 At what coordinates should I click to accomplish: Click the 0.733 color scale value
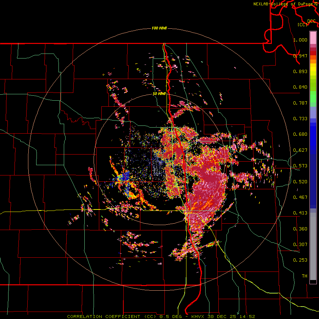coord(300,119)
